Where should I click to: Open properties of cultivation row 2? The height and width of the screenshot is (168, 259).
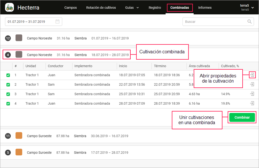tap(252, 84)
